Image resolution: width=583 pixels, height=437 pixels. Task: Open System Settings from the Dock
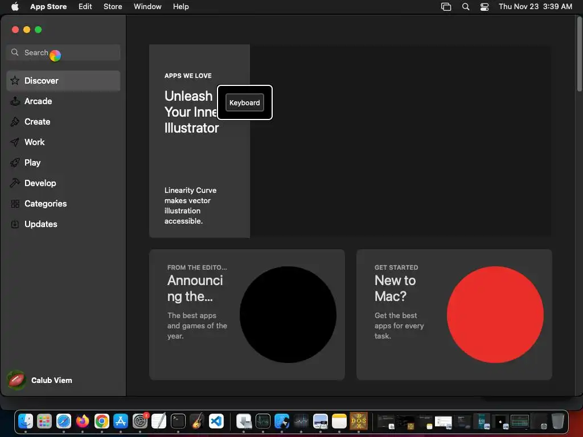point(140,421)
